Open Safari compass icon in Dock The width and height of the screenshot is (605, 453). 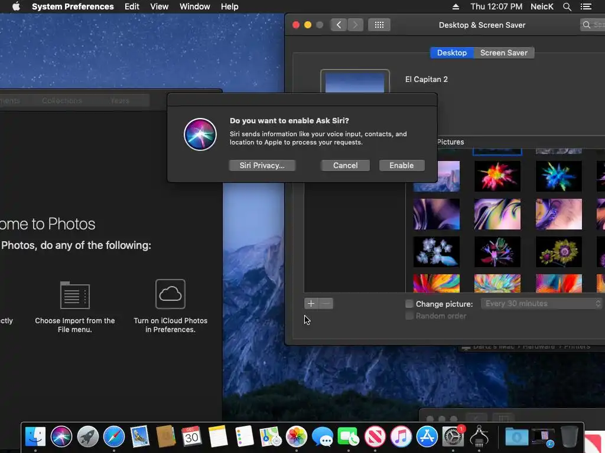[114, 437]
